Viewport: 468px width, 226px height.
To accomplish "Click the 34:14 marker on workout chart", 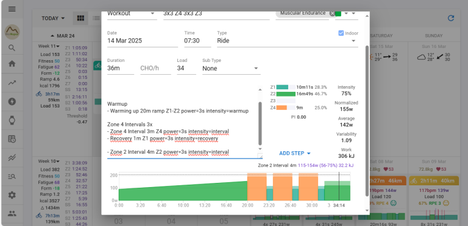I will (x=339, y=205).
